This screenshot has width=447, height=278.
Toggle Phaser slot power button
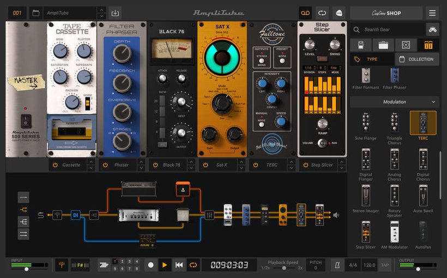pos(105,165)
